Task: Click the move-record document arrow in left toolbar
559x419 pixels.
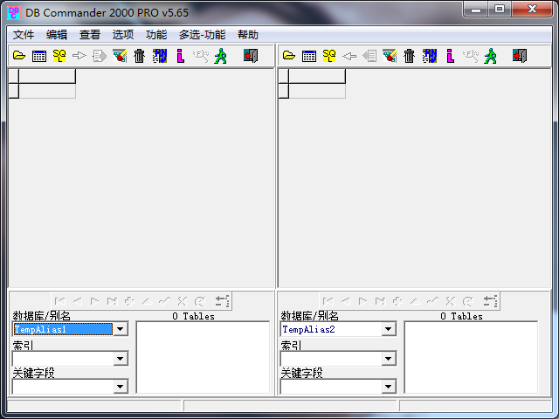Action: click(x=99, y=56)
